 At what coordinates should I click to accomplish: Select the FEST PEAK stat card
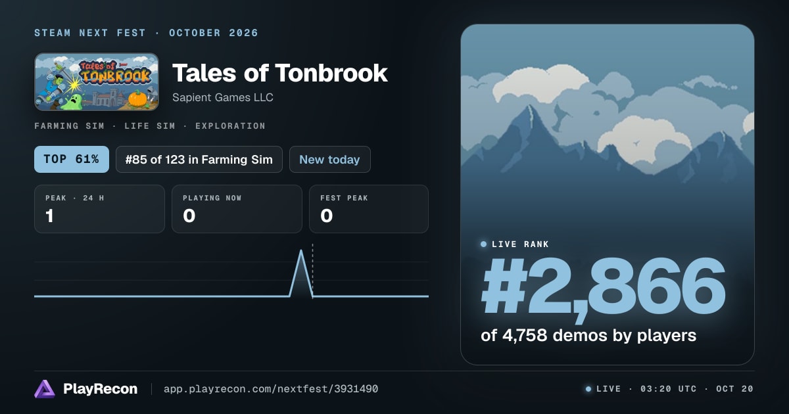coord(369,209)
